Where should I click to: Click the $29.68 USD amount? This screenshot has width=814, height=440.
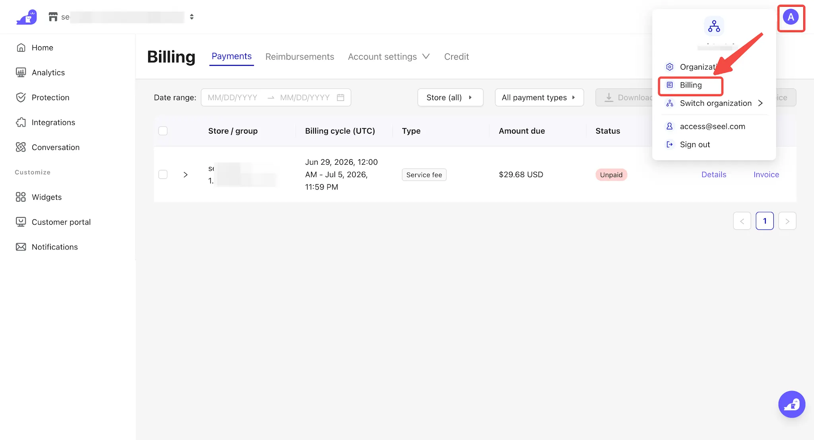tap(521, 175)
